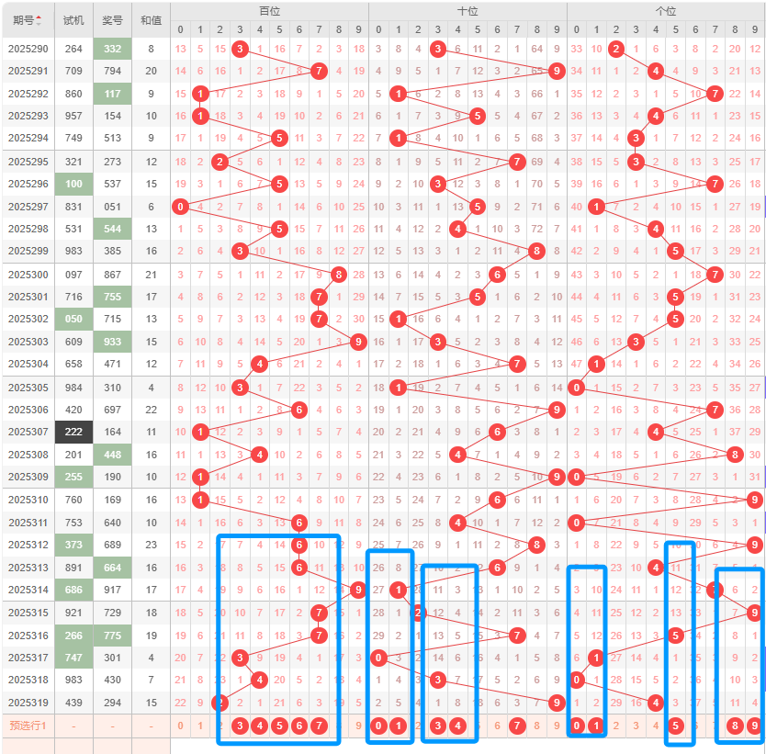Image resolution: width=766 pixels, height=754 pixels.
Task: Toggle 个位 ball 9 in 预选行1 row
Action: pyautogui.click(x=755, y=726)
